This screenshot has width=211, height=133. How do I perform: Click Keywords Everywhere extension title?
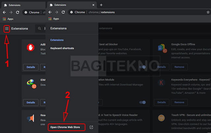tap(191, 80)
